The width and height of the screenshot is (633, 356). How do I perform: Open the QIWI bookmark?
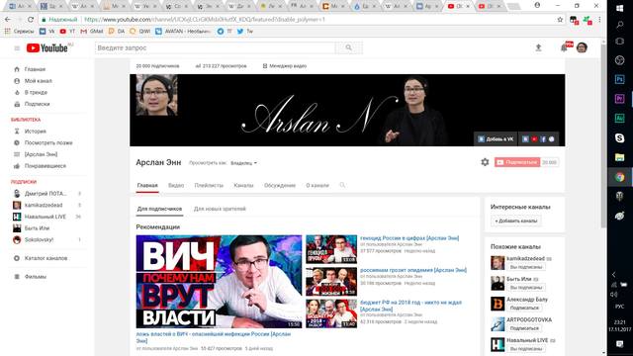pyautogui.click(x=139, y=31)
